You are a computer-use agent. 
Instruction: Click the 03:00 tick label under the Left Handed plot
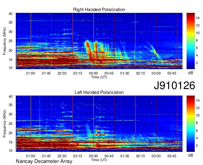(156, 156)
